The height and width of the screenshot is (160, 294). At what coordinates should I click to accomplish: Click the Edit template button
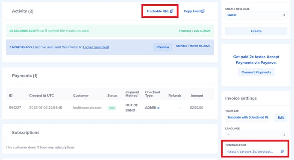point(281,117)
